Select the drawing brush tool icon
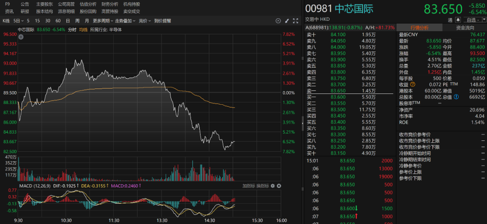This screenshot has width=487, height=224. tap(287, 21)
